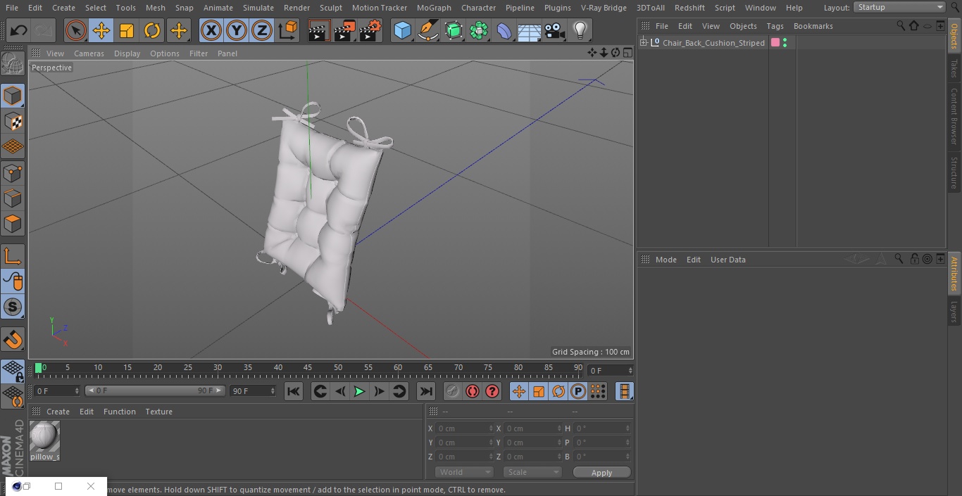The width and height of the screenshot is (962, 496).
Task: Open the spline Pen tool
Action: [428, 30]
